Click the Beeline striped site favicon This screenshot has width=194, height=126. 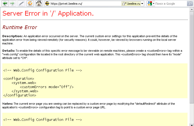[x=47, y=3]
